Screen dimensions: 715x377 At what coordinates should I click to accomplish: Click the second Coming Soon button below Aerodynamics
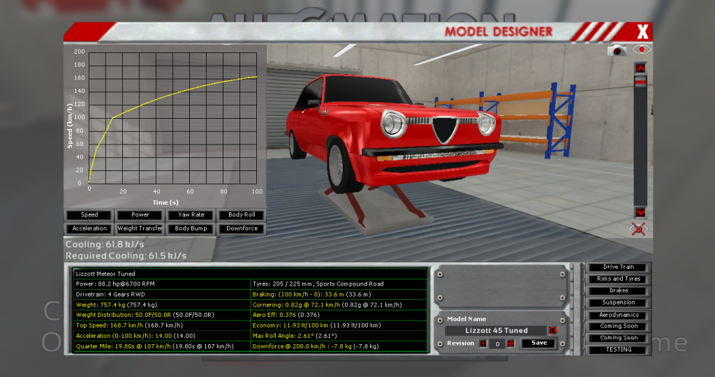point(619,338)
